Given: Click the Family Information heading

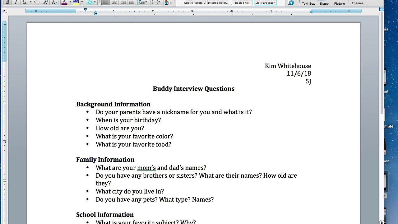Looking at the screenshot, I should tap(105, 160).
